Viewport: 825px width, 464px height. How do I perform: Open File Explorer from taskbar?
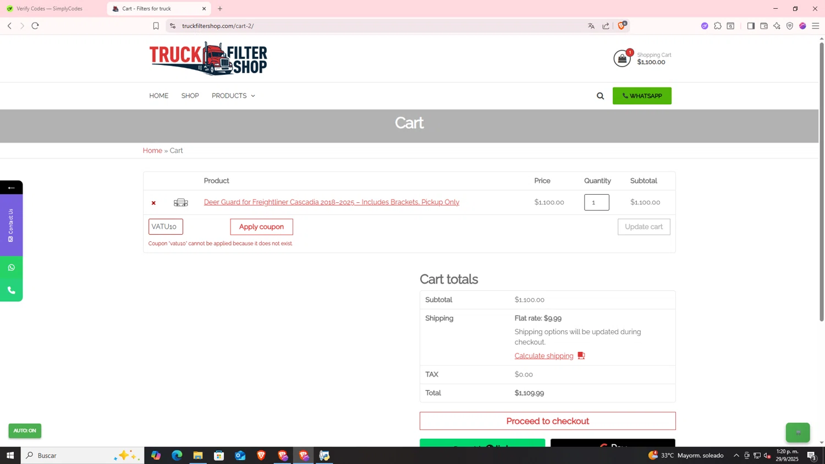(x=198, y=455)
